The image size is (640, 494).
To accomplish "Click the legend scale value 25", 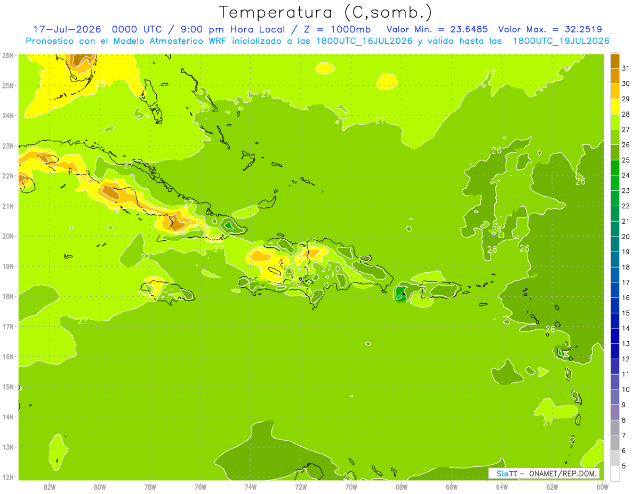I will [x=626, y=160].
